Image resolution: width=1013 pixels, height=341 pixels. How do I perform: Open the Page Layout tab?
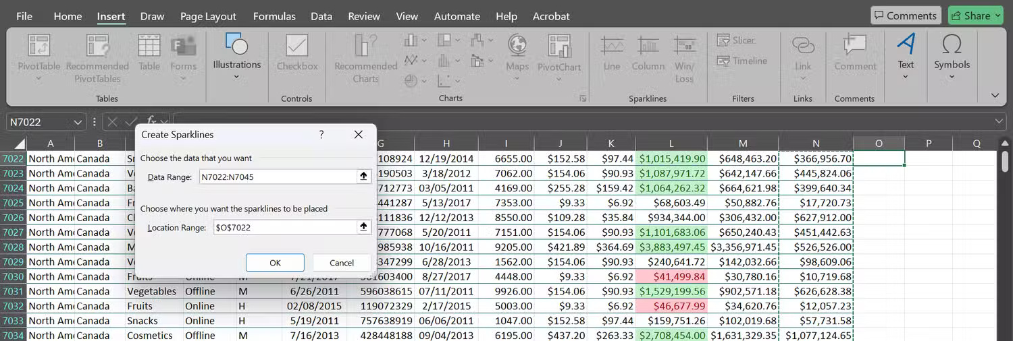[208, 16]
